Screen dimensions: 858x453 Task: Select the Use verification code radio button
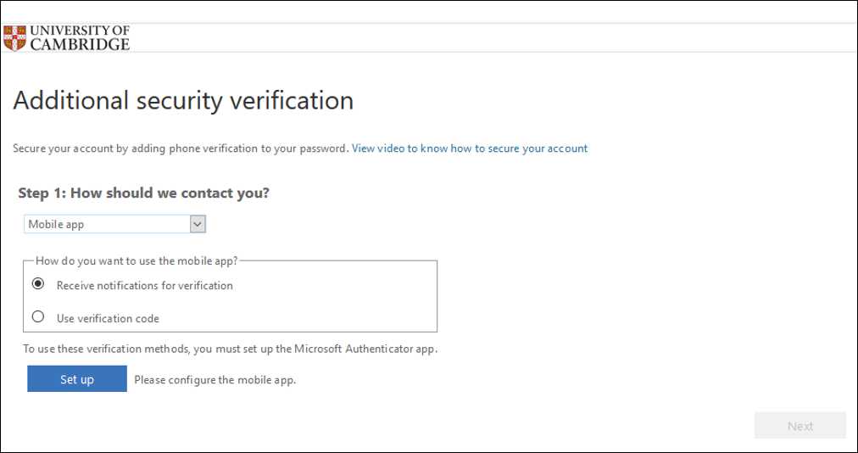point(38,316)
